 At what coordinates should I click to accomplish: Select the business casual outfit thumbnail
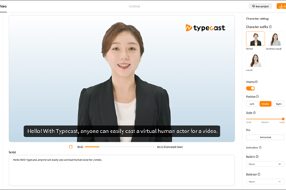pyautogui.click(x=275, y=38)
